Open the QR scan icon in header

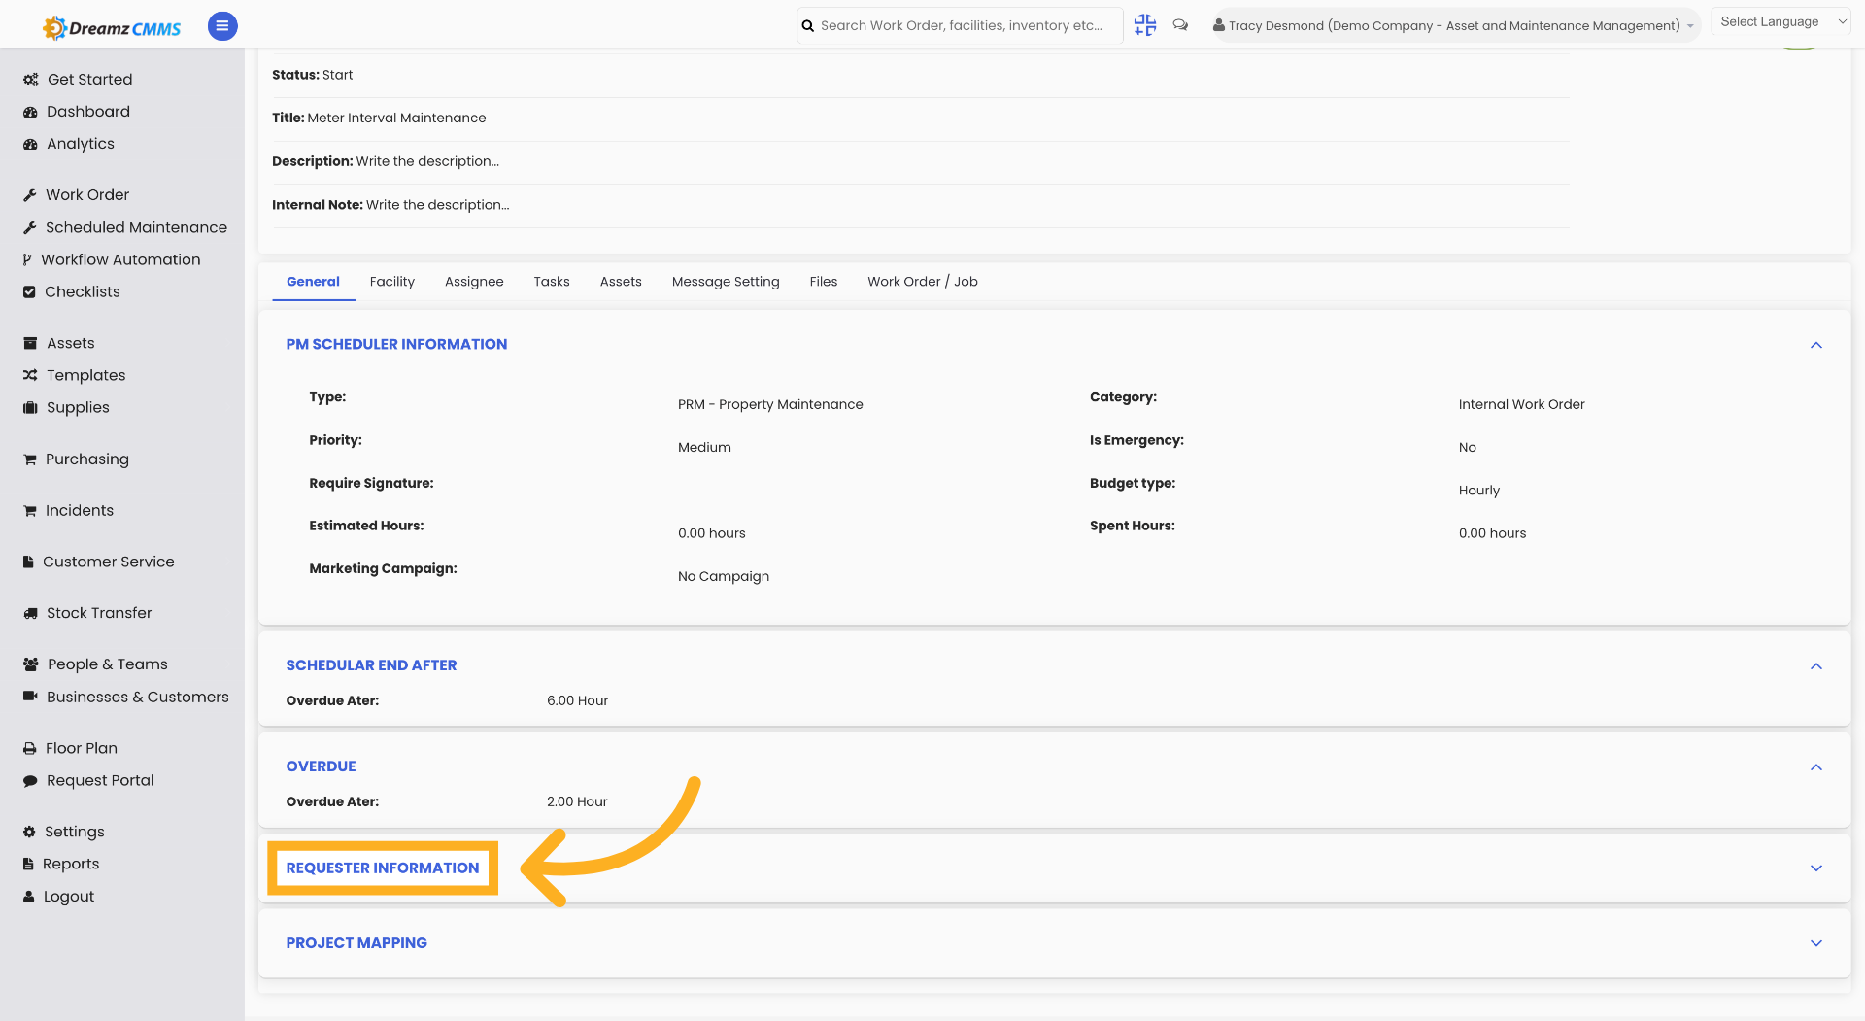[x=1145, y=25]
